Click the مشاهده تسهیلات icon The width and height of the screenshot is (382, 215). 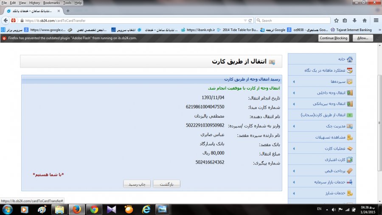pyautogui.click(x=350, y=137)
